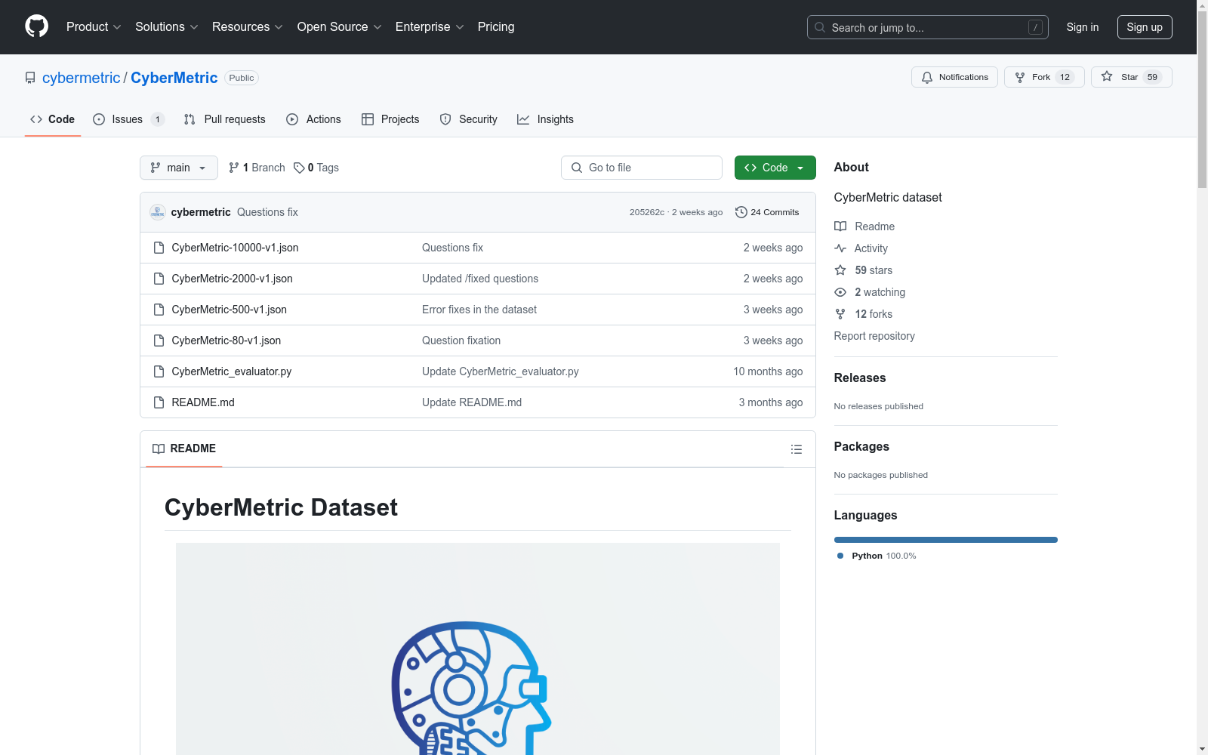Click the file icon for CyberMetric-10000-v1.json
Viewport: 1208px width, 755px height.
point(159,248)
